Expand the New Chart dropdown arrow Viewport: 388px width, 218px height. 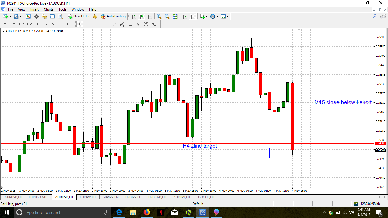coord(10,16)
